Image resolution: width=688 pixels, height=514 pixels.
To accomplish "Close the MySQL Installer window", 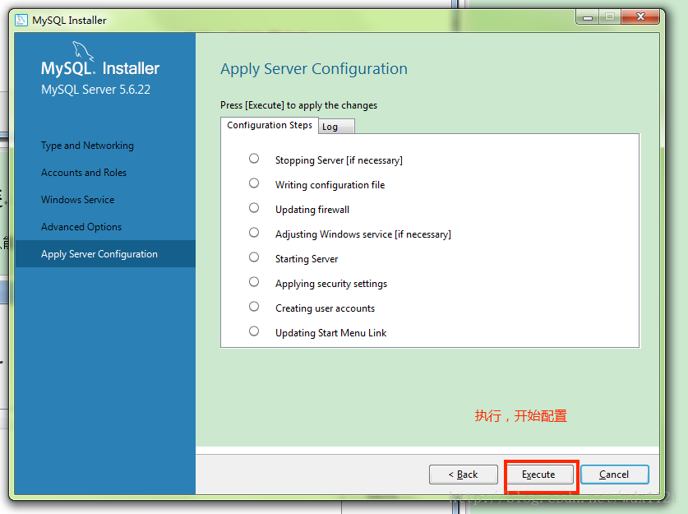I will [640, 16].
